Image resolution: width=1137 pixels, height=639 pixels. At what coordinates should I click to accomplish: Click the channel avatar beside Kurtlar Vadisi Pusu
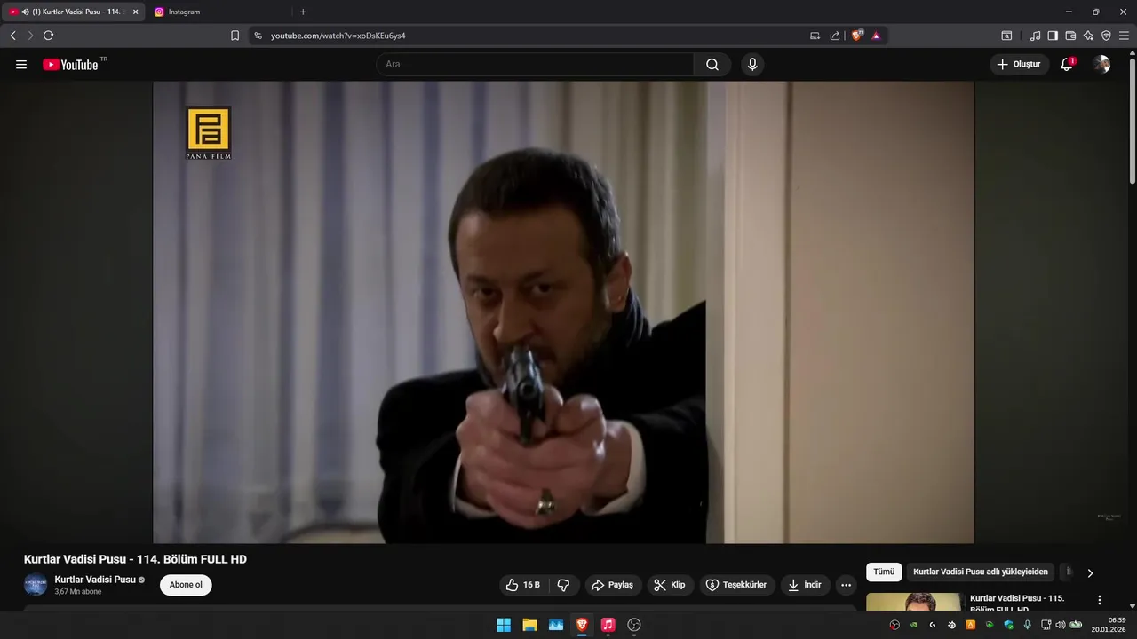(x=36, y=585)
